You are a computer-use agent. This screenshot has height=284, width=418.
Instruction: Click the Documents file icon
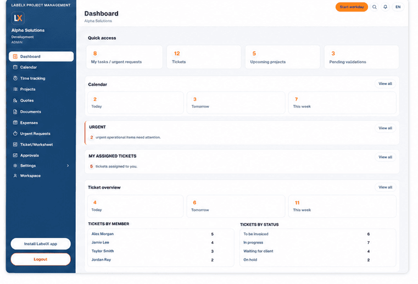point(15,112)
